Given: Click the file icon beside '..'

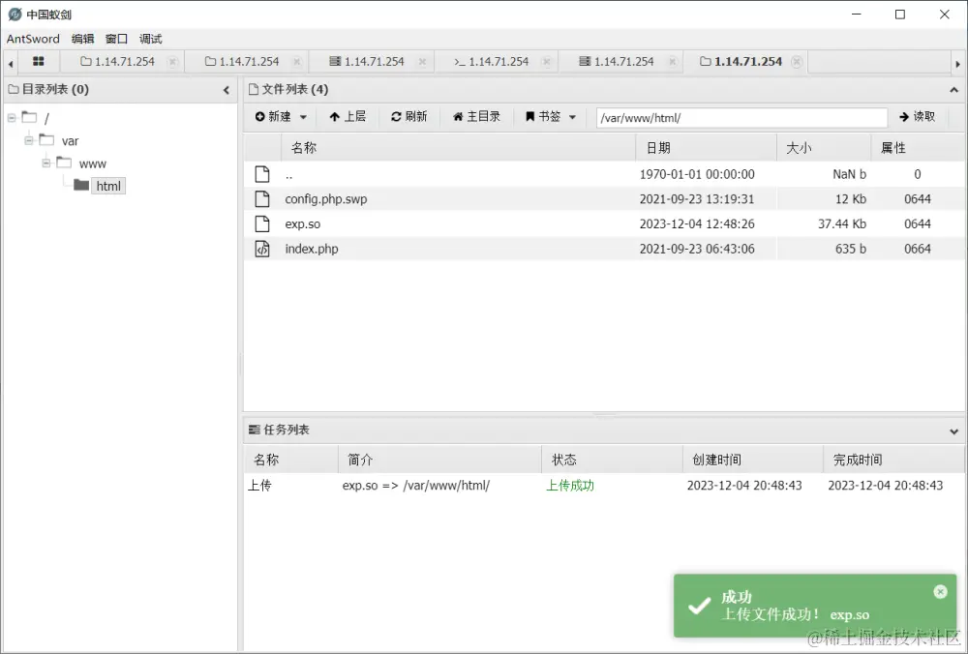Looking at the screenshot, I should point(262,174).
